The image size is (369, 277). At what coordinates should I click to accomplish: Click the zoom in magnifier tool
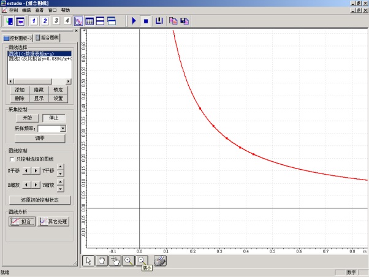click(129, 260)
